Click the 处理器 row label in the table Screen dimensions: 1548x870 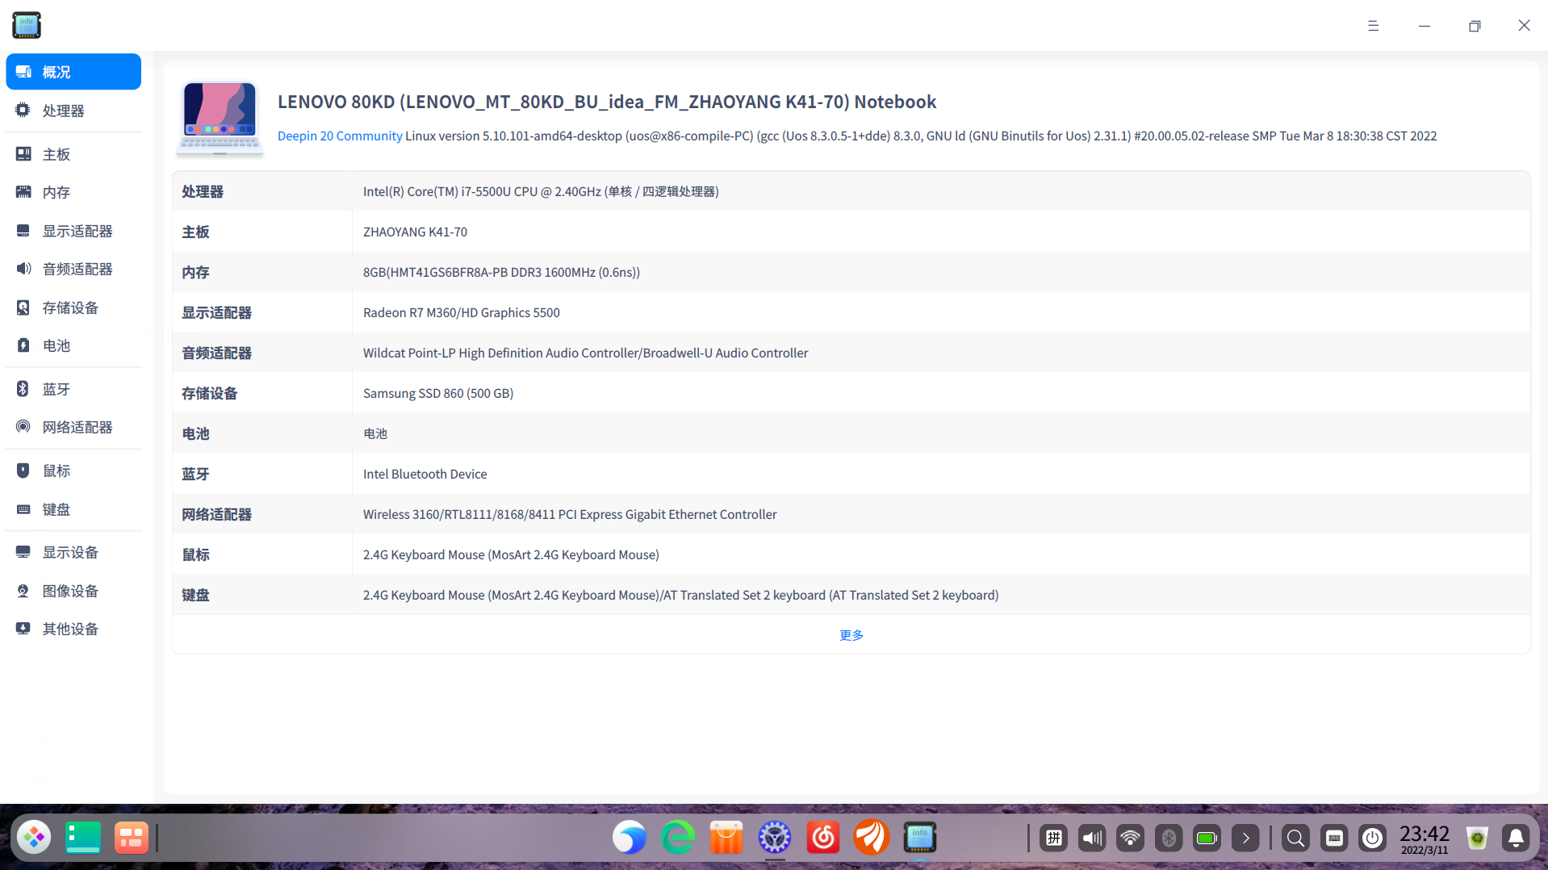[203, 191]
